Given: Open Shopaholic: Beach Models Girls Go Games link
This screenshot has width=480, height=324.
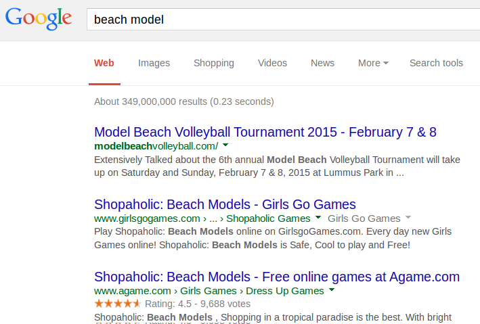Looking at the screenshot, I should point(225,204).
